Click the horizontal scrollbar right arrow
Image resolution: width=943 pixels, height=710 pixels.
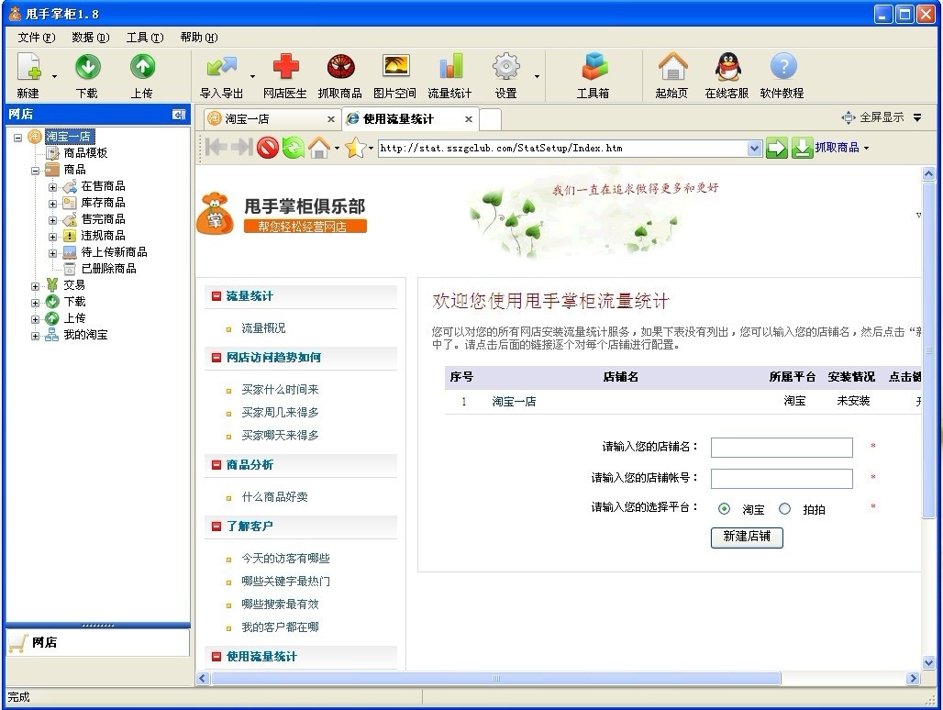pos(914,678)
